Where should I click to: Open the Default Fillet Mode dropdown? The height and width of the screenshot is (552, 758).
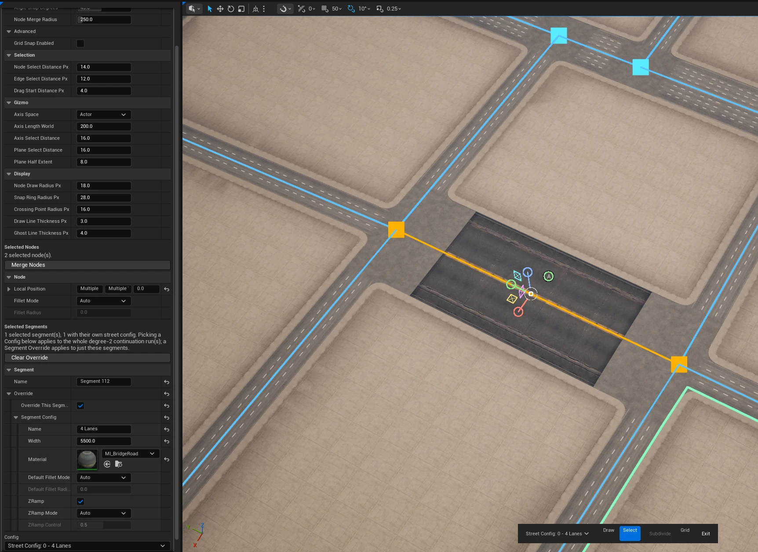pos(104,478)
